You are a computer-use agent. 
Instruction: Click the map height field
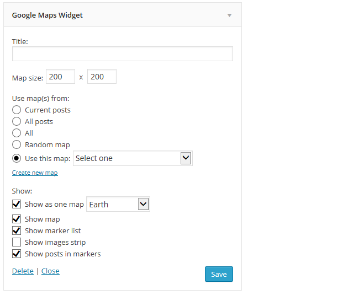pyautogui.click(x=102, y=77)
